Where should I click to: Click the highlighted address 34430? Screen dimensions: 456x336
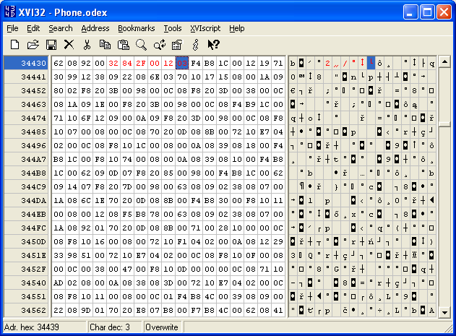26,64
